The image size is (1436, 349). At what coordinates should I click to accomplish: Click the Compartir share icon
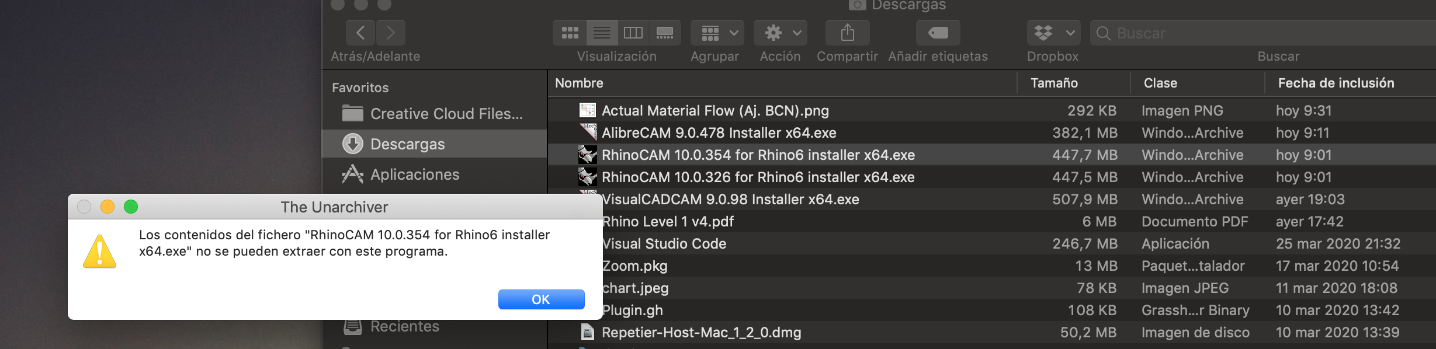point(848,33)
